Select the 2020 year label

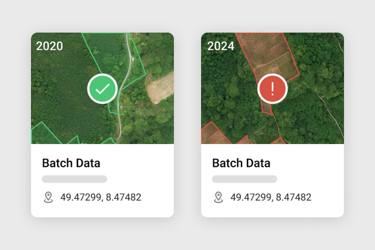coord(50,46)
